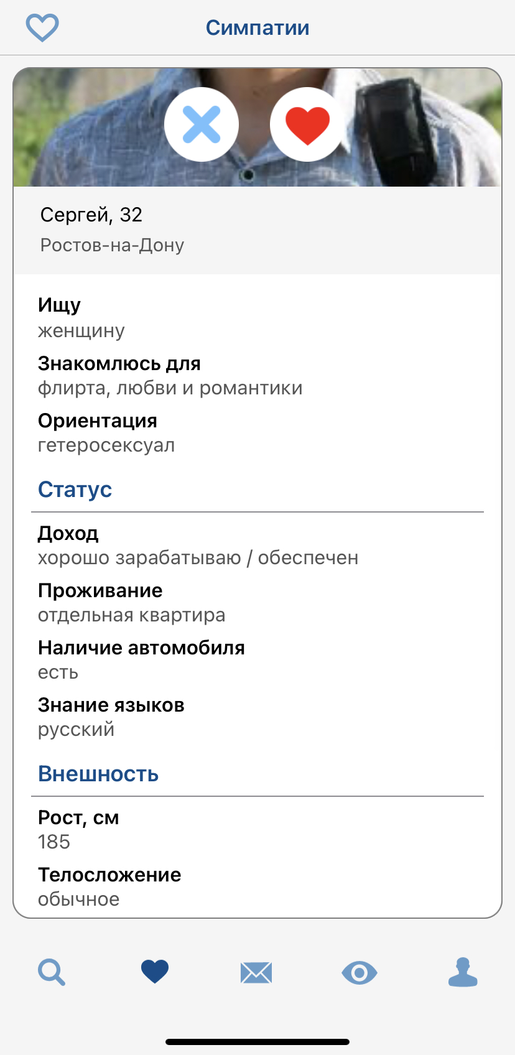The height and width of the screenshot is (1055, 515).
Task: Tap the name Сергей, 32
Action: pyautogui.click(x=91, y=215)
